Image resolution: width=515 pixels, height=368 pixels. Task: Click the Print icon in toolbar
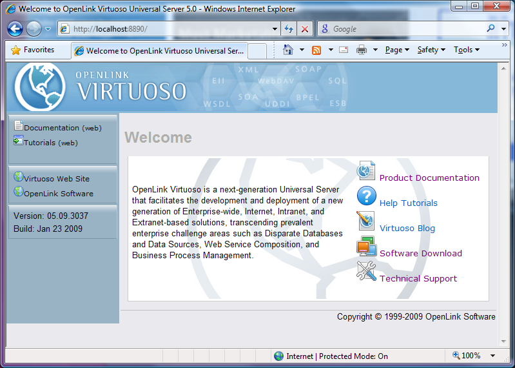[x=362, y=50]
